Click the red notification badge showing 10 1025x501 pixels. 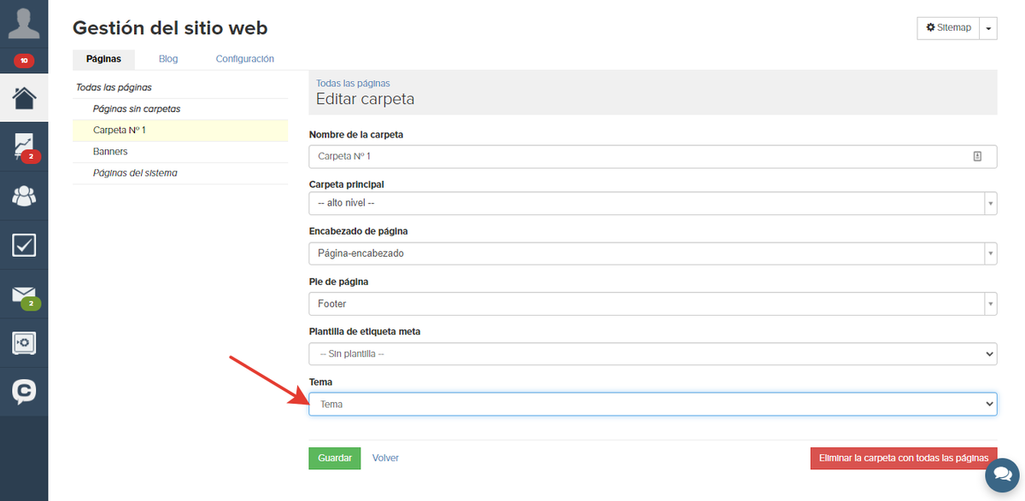pos(24,61)
